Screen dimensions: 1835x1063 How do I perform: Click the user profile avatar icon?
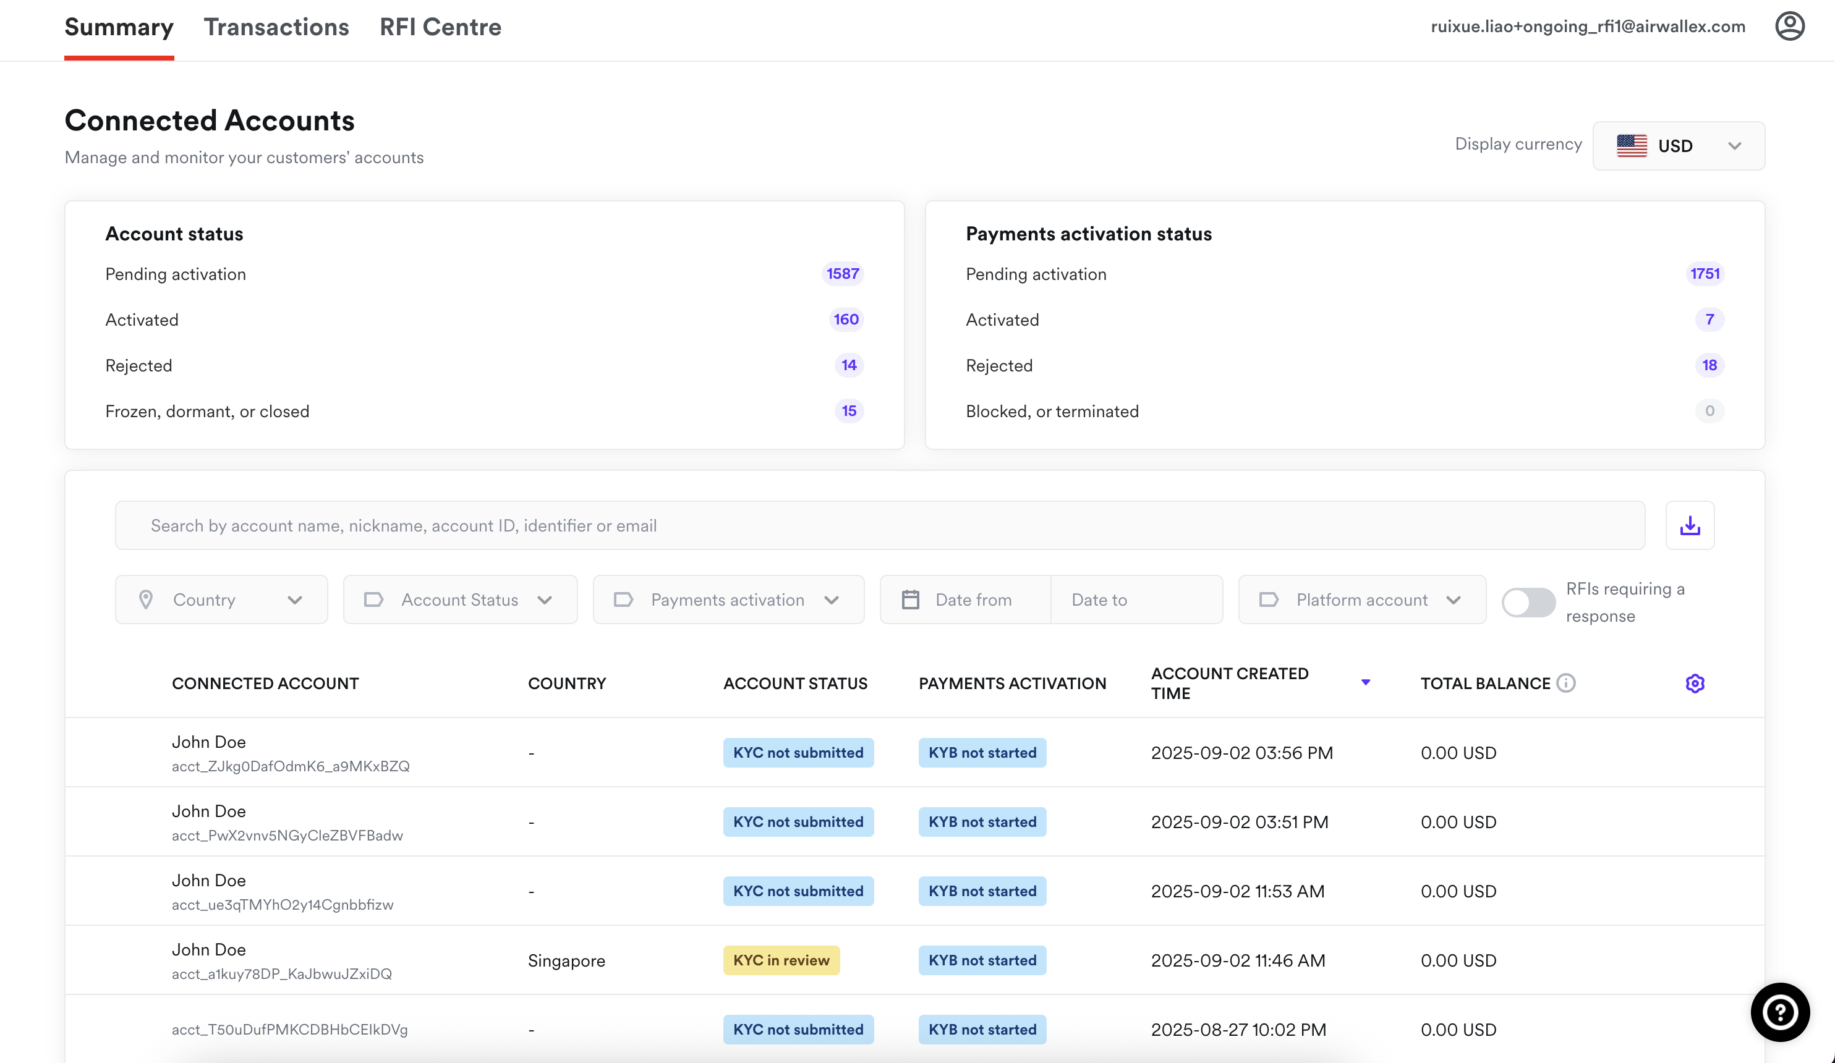coord(1789,27)
